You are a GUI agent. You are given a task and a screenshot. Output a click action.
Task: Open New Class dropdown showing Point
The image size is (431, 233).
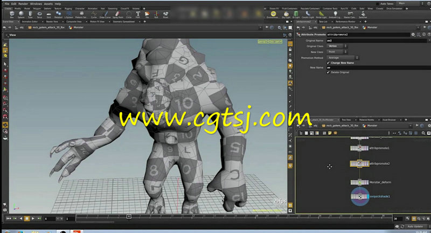click(337, 52)
